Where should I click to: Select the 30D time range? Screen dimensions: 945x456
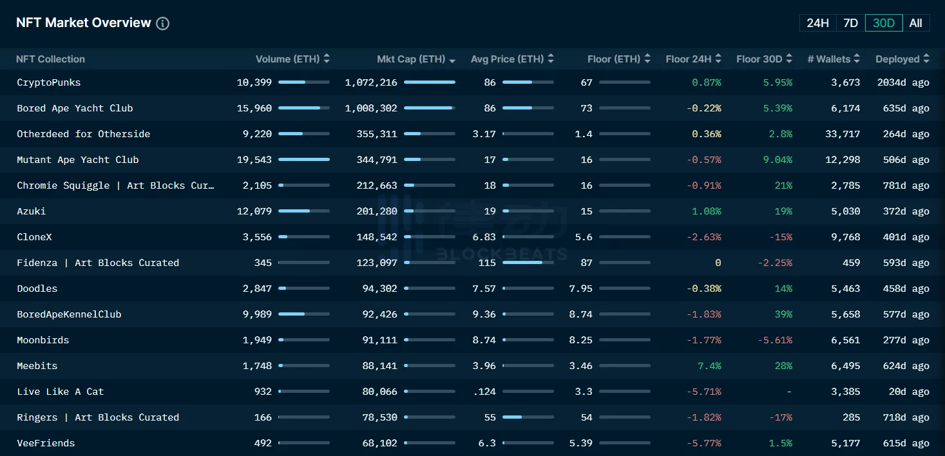point(883,23)
